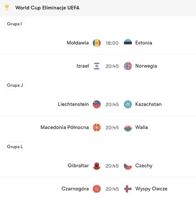The image size is (196, 199).
Task: Select the Grupa L label
Action: click(x=15, y=147)
